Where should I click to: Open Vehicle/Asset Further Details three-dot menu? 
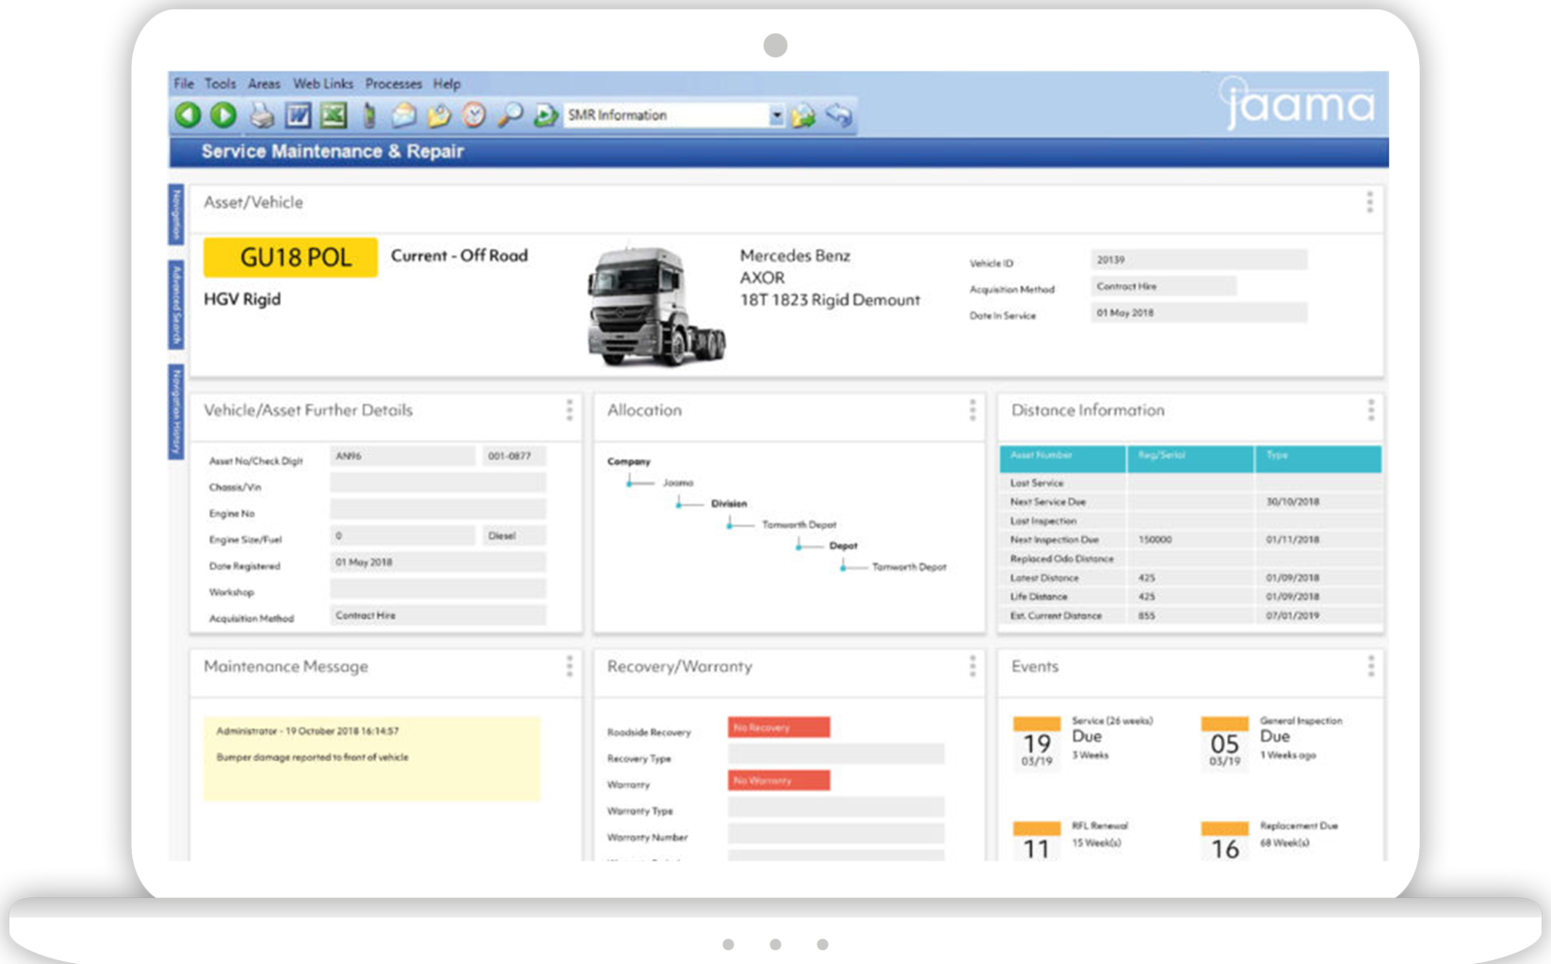tap(569, 410)
